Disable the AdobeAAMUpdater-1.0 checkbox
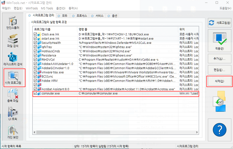233x149 pixels. click(35, 64)
